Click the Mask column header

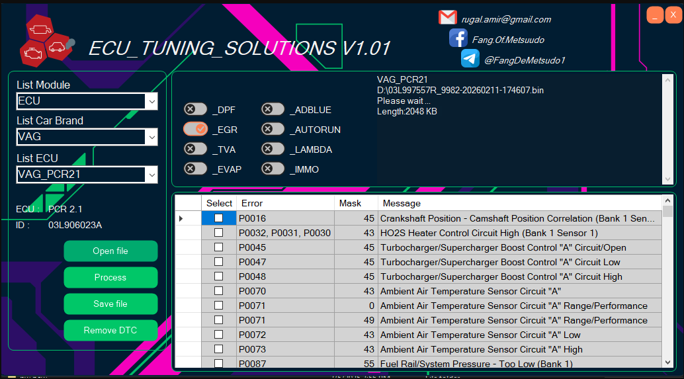click(356, 203)
